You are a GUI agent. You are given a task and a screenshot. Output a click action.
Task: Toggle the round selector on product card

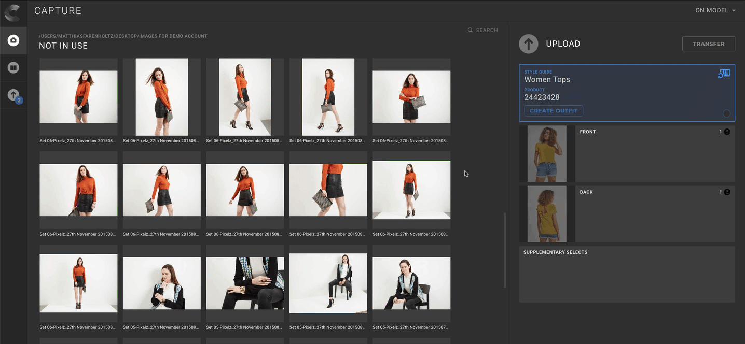pos(726,113)
